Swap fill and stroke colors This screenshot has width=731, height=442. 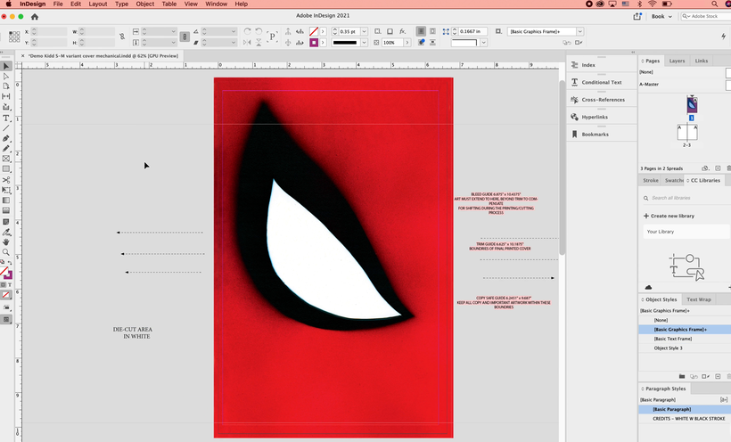10,263
